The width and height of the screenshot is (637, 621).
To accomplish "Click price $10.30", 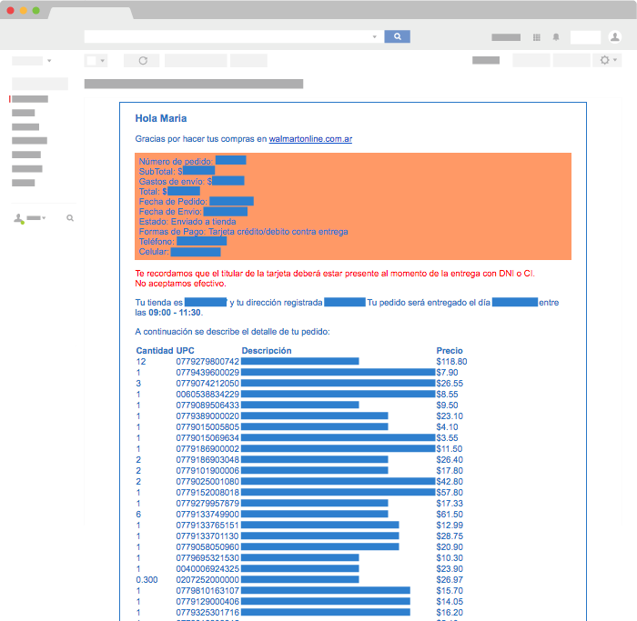I will pyautogui.click(x=450, y=558).
